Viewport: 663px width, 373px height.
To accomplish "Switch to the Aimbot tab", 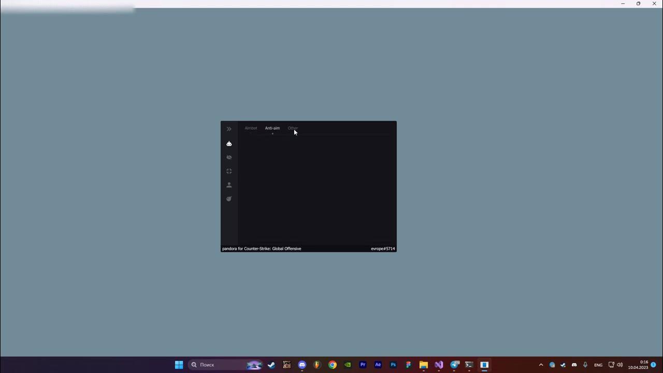I will [x=251, y=128].
